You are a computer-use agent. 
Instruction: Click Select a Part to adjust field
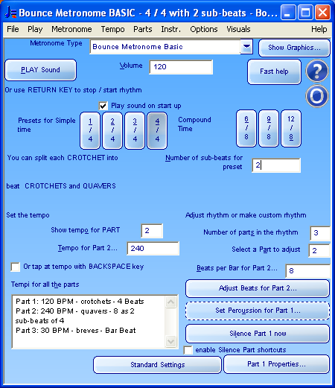click(x=319, y=250)
